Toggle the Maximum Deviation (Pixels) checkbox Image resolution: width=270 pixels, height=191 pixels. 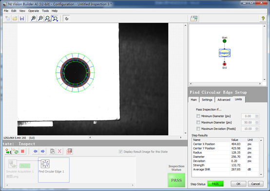[198, 129]
